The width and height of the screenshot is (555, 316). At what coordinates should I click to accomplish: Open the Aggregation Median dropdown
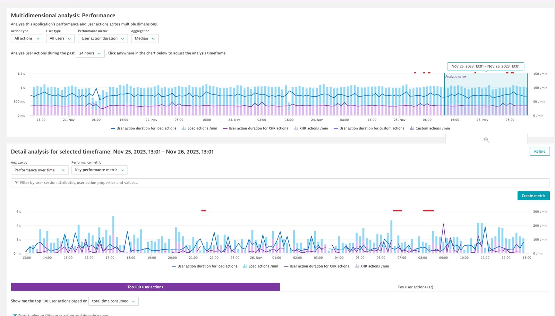tap(145, 38)
